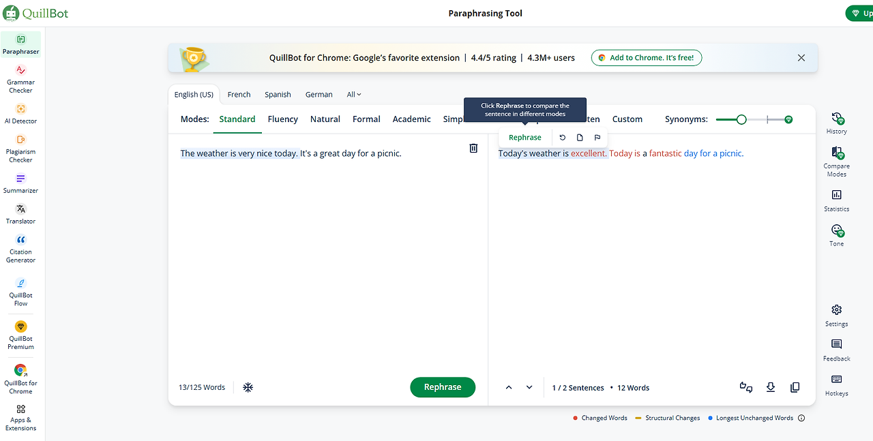The width and height of the screenshot is (873, 441).
Task: Select the Fluency mode
Action: point(283,119)
